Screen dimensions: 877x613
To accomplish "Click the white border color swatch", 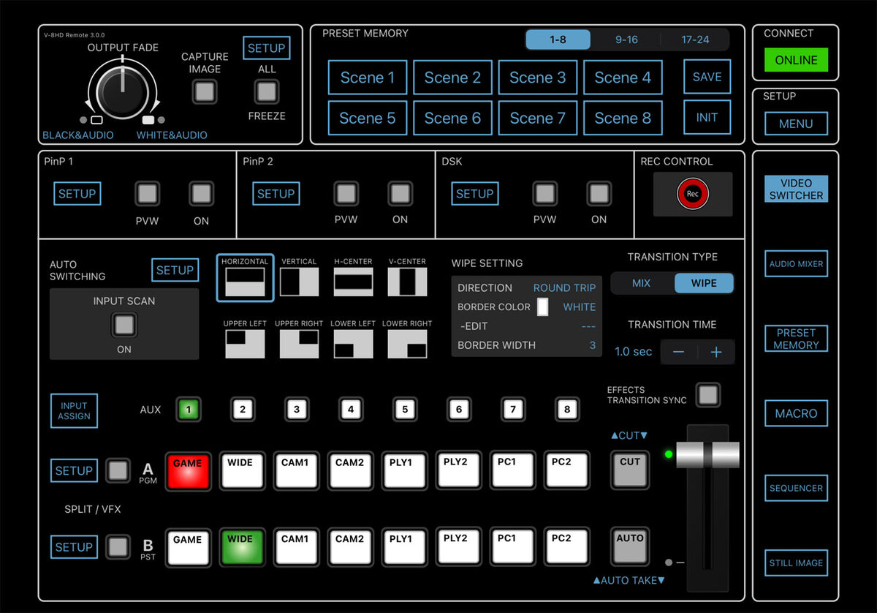I will 542,306.
